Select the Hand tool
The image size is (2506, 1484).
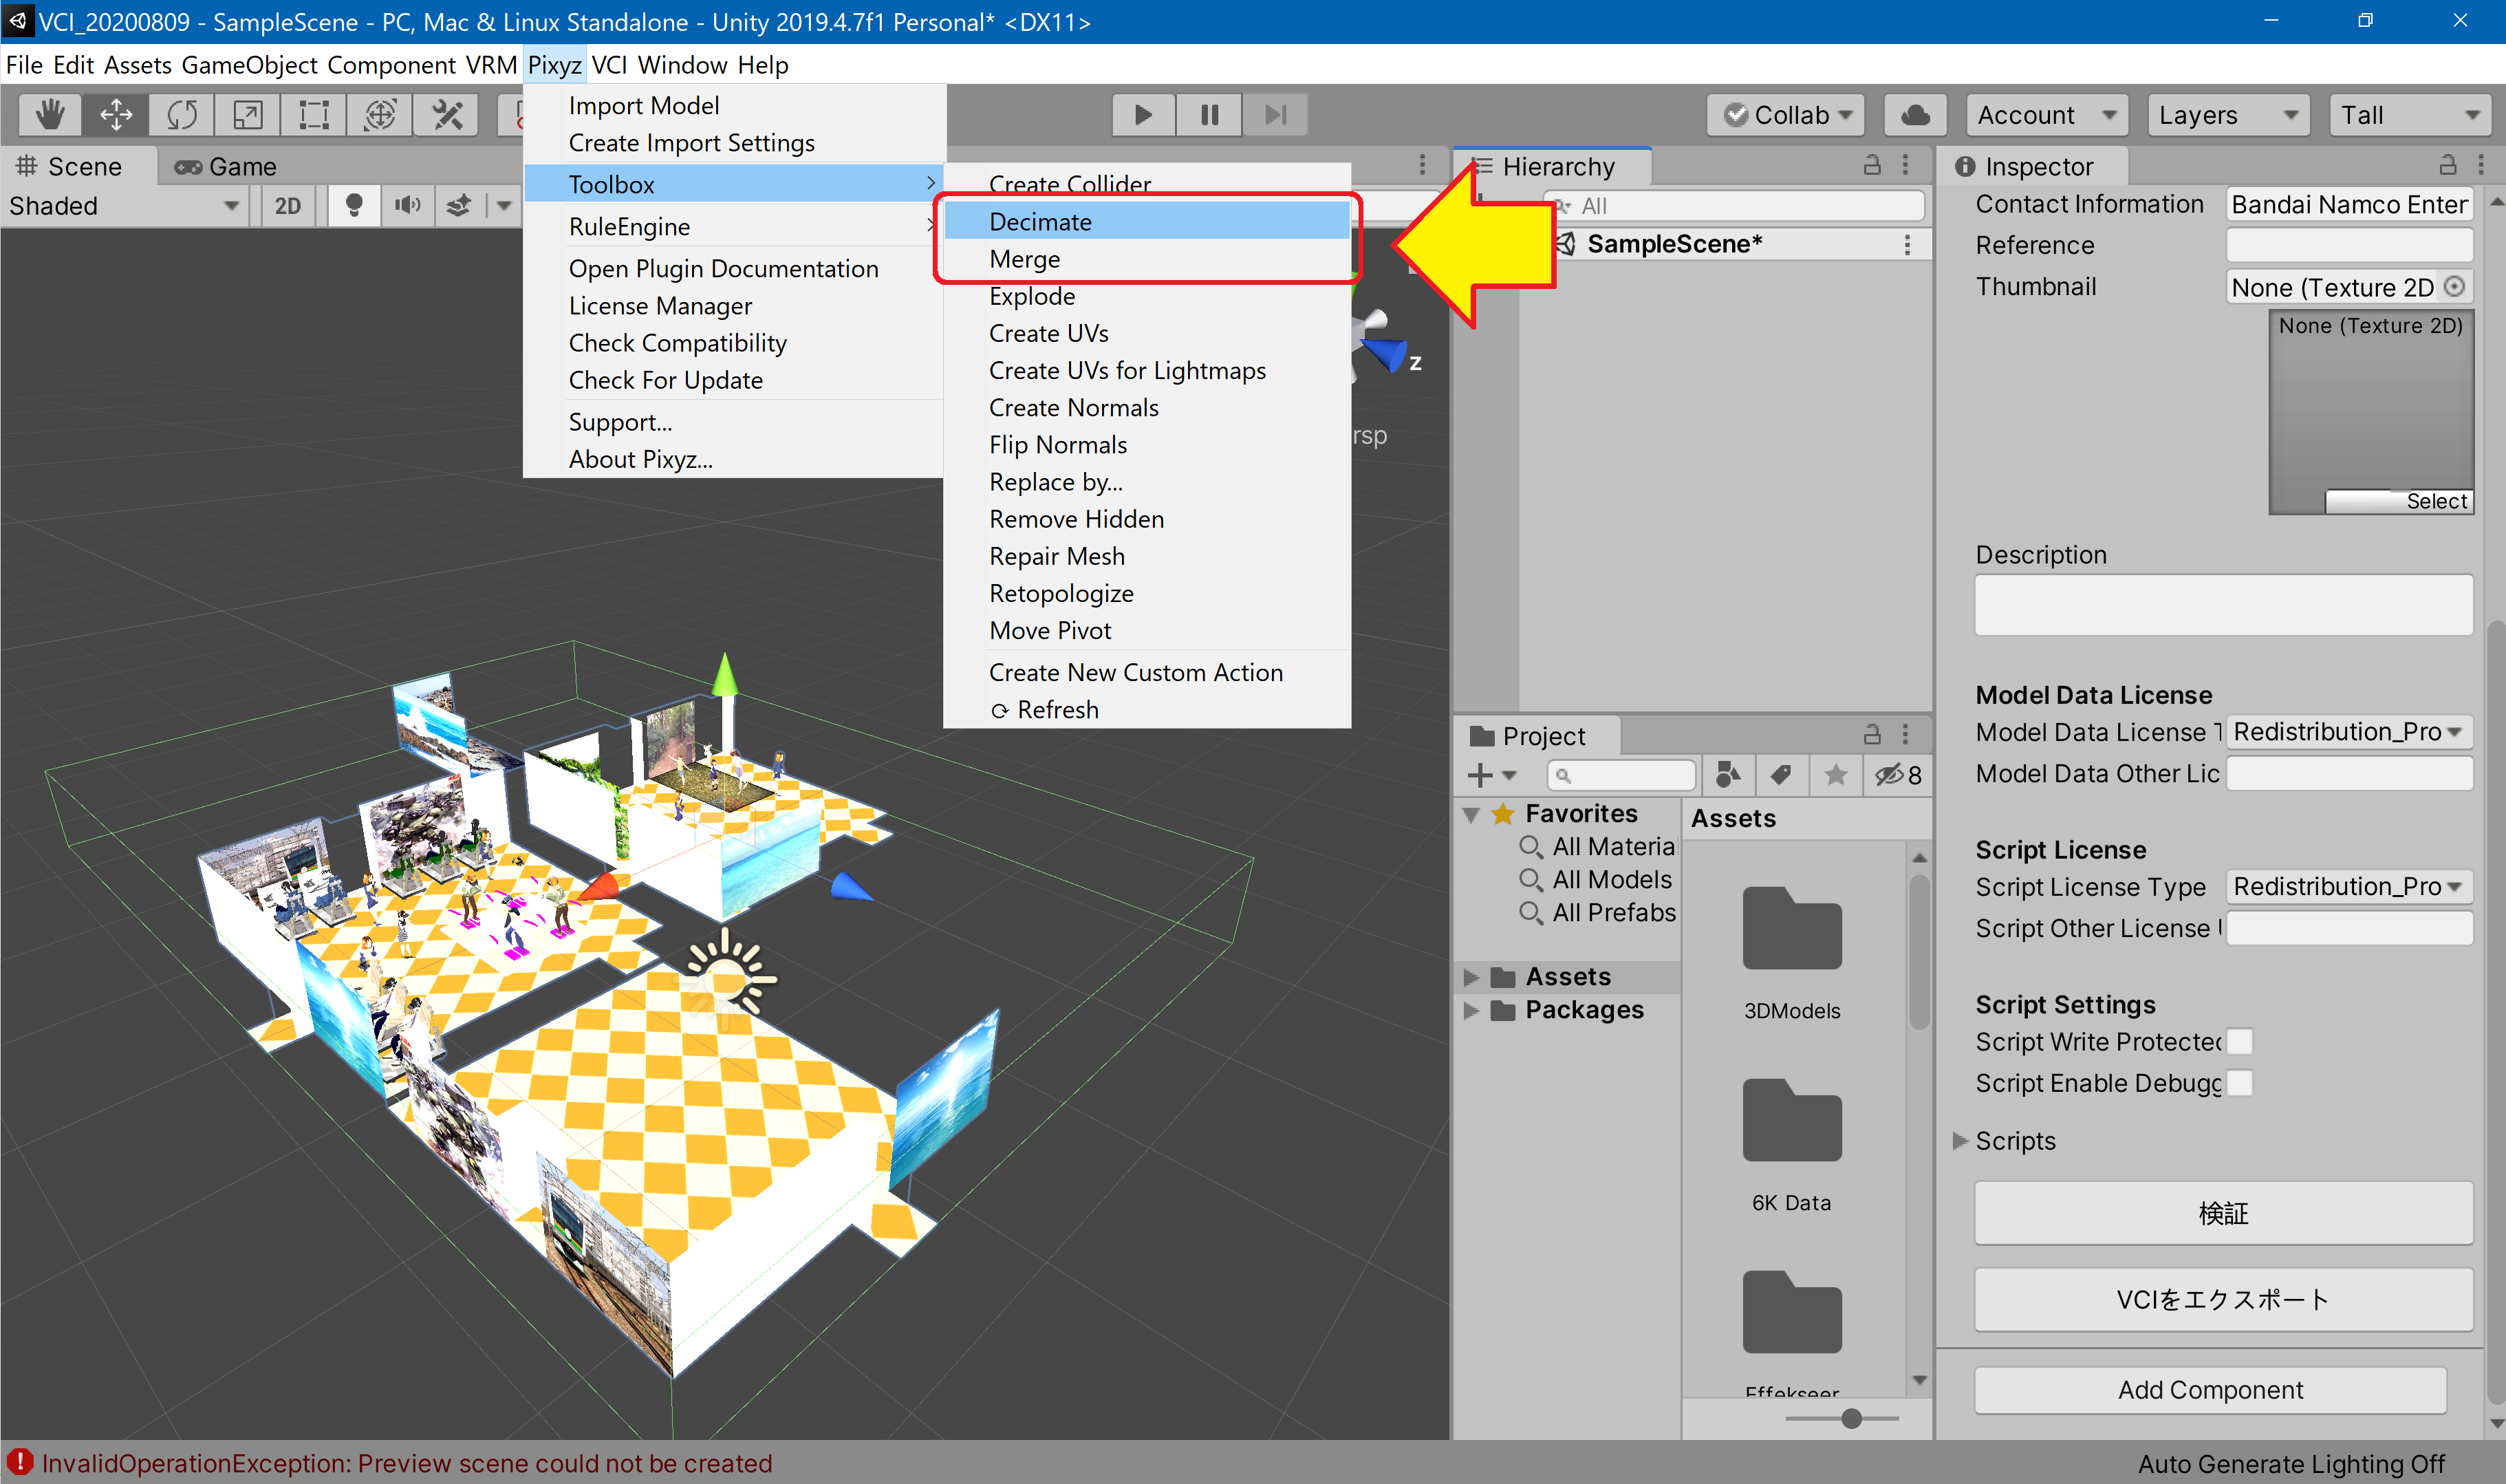coord(50,115)
